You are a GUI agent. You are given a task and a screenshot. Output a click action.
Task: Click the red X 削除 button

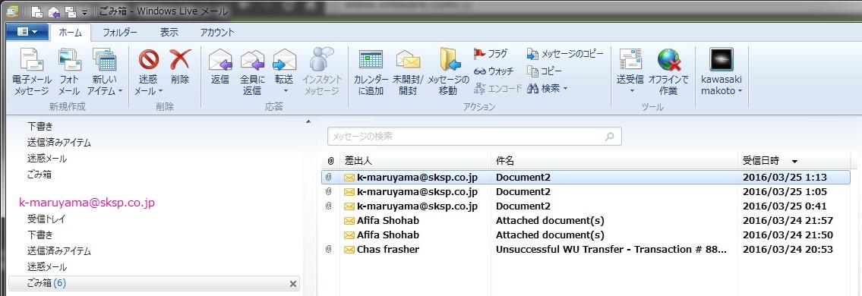pyautogui.click(x=180, y=67)
